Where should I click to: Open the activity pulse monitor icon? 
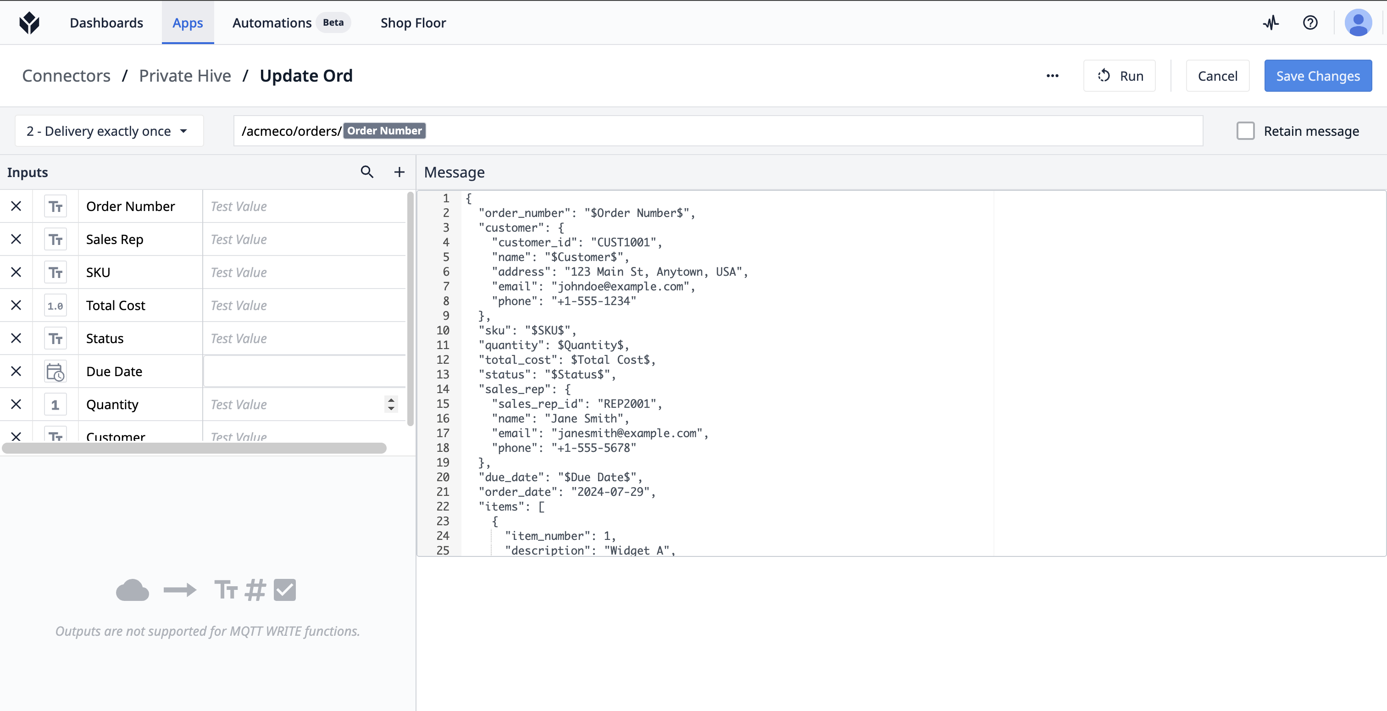pyautogui.click(x=1270, y=22)
